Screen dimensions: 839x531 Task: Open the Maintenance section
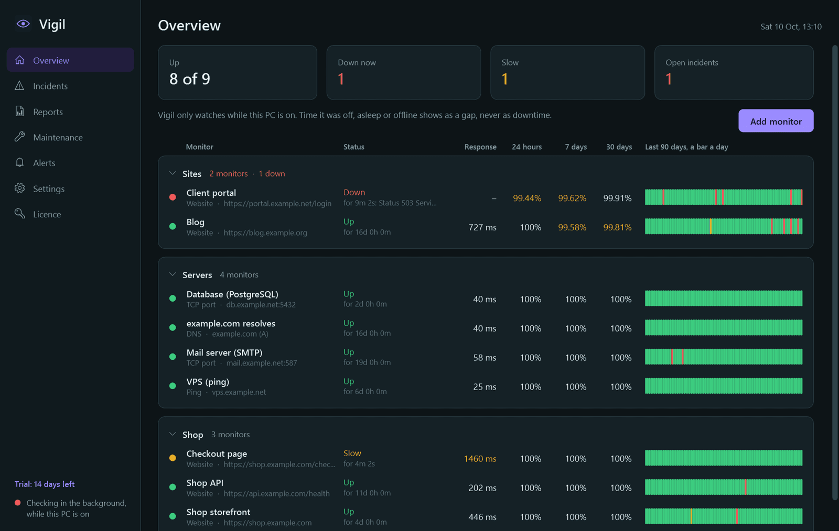70,137
